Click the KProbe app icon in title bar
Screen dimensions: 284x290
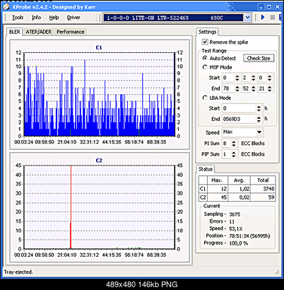[x=6, y=6]
